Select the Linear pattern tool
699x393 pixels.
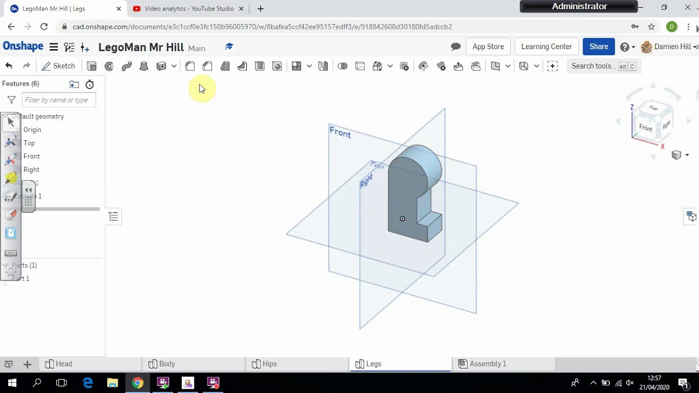[x=297, y=66]
